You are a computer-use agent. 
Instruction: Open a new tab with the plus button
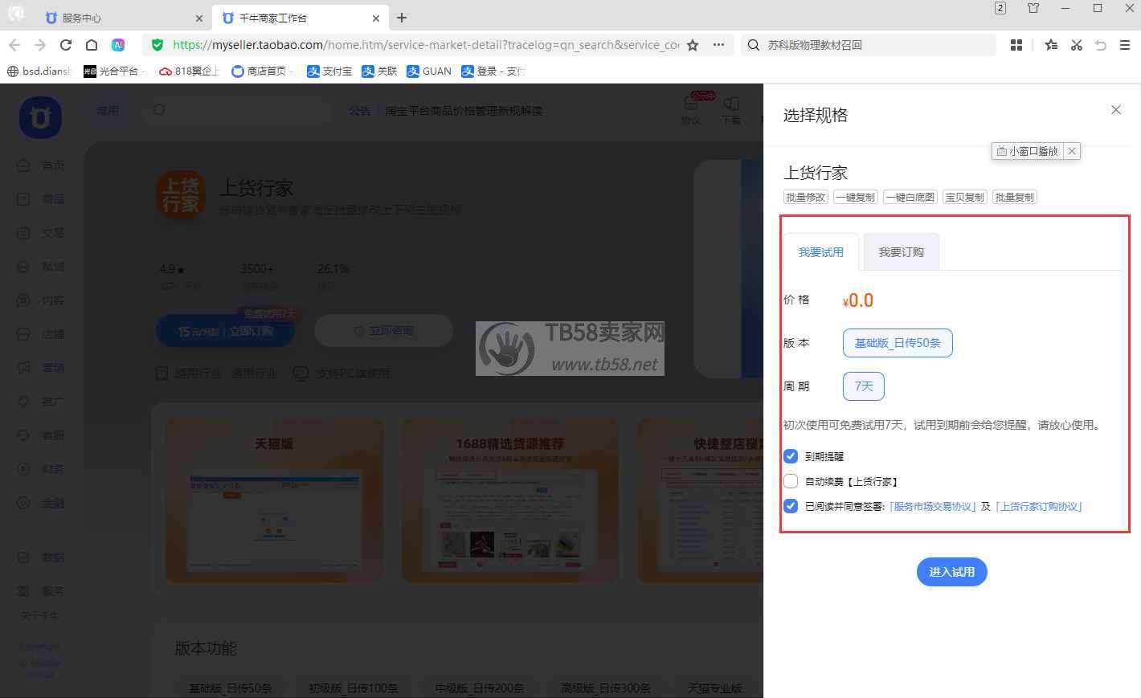click(x=402, y=18)
